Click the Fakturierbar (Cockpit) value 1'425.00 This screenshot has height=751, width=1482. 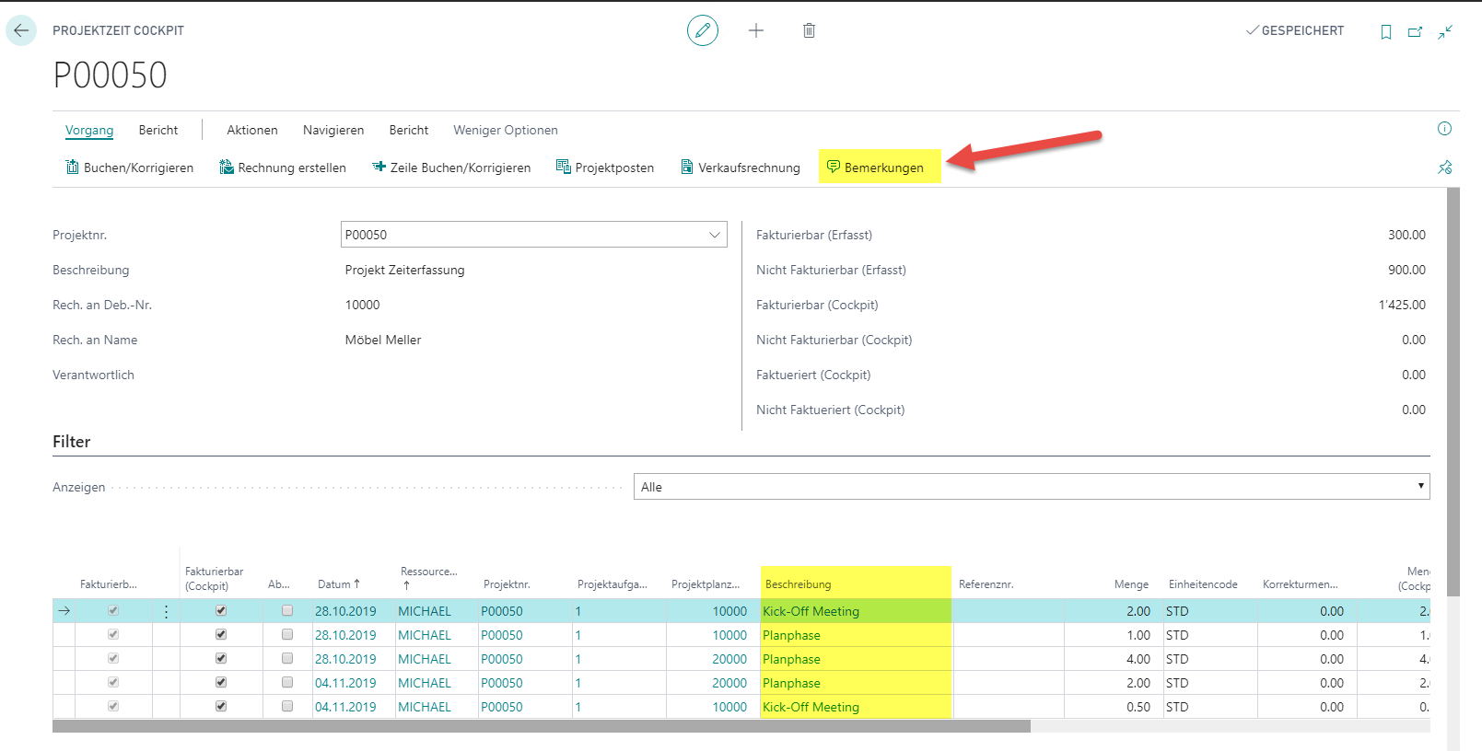pos(1402,305)
